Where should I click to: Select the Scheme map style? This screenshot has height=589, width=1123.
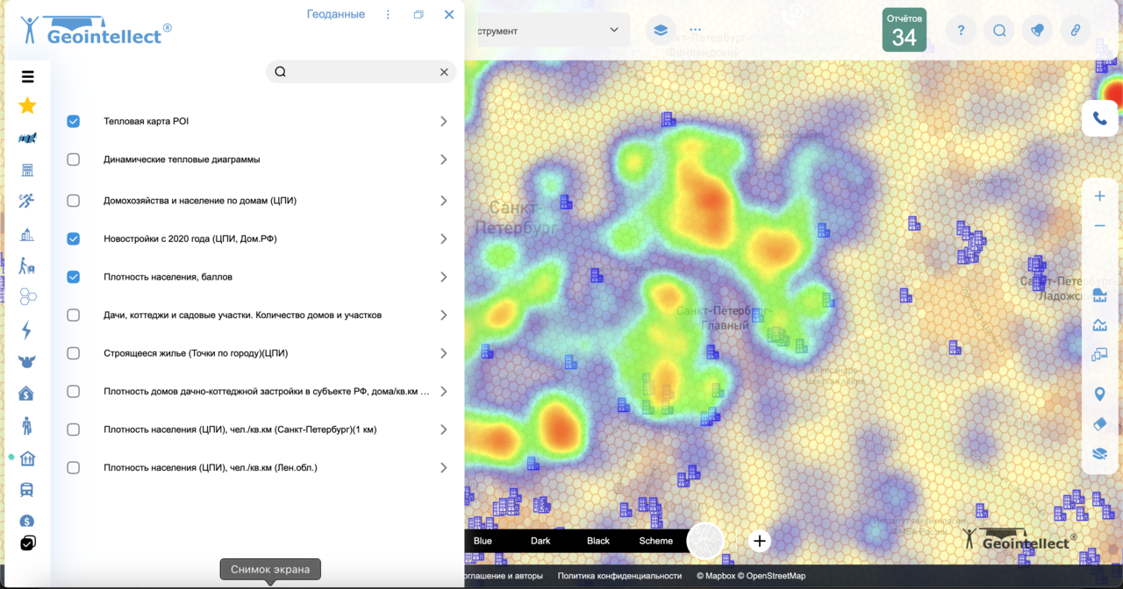point(655,541)
